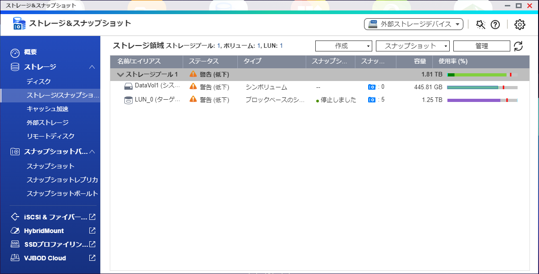Click external-link icon next to HybridMount
This screenshot has width=539, height=274.
[92, 231]
